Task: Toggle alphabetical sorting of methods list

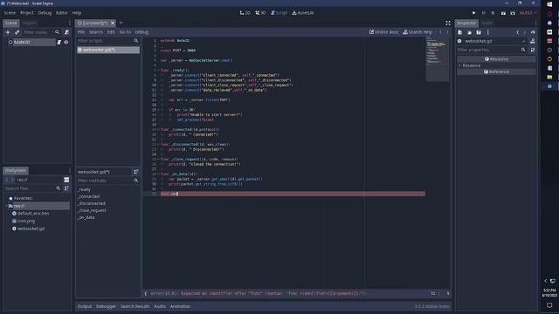Action: click(x=136, y=172)
